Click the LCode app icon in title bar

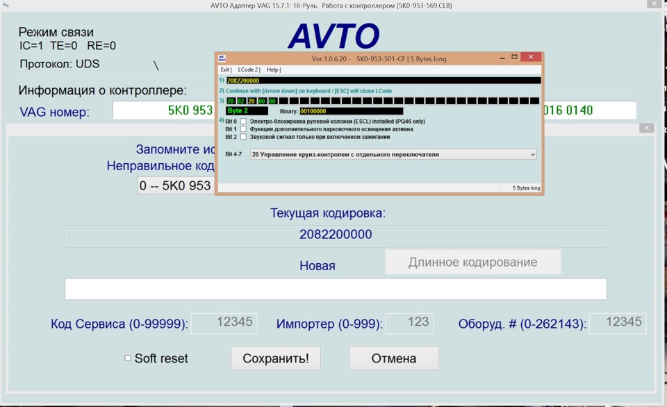pyautogui.click(x=222, y=58)
